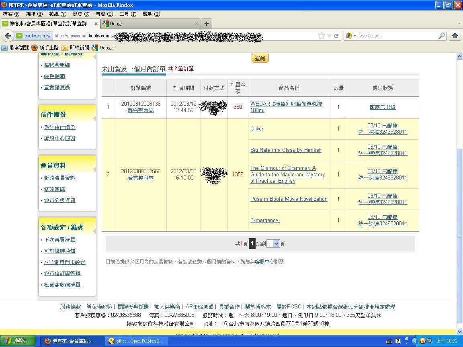The image size is (463, 347).
Task: Open the 檢視 menu
Action: (x=57, y=14)
